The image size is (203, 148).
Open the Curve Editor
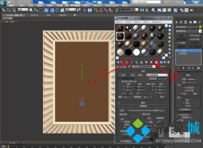pyautogui.click(x=164, y=10)
